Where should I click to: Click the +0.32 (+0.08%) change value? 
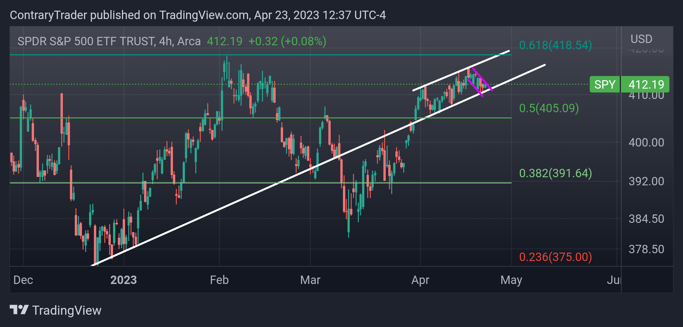click(x=287, y=41)
